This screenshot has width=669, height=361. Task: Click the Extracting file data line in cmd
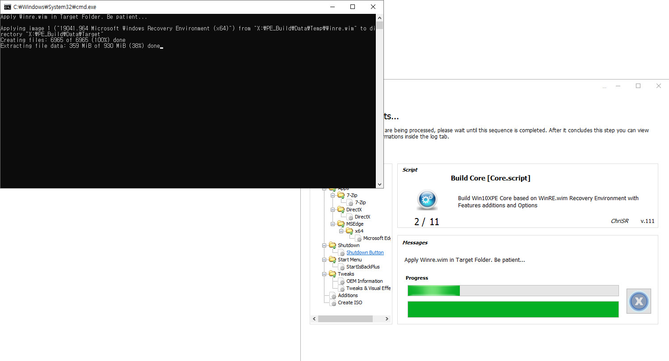(80, 46)
